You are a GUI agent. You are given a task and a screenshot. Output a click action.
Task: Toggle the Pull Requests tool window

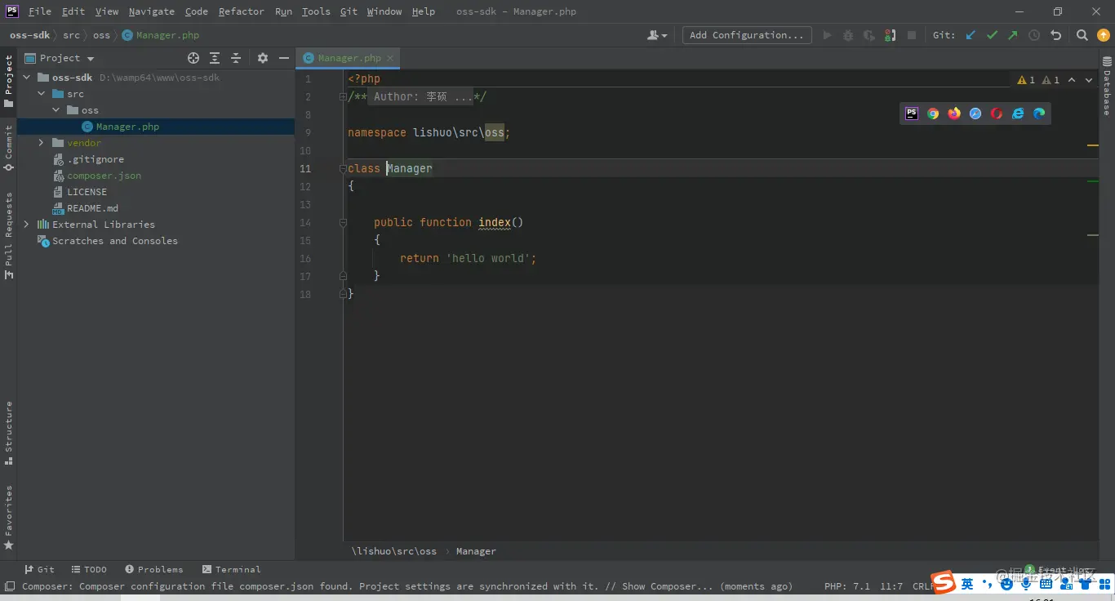(8, 235)
